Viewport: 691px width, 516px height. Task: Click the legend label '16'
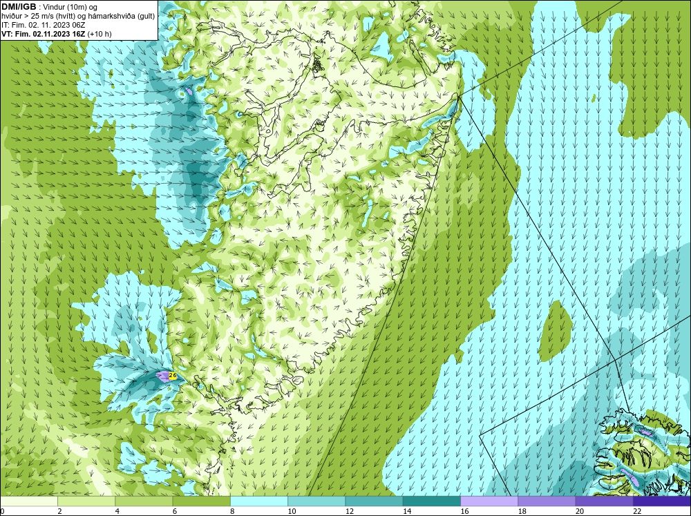click(464, 511)
